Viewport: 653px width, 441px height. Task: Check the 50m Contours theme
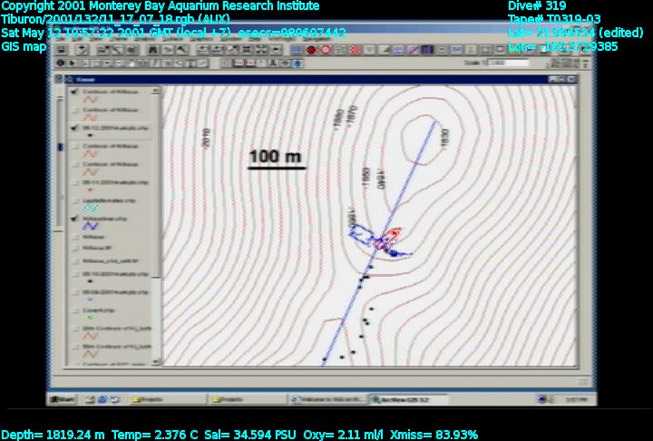[75, 347]
